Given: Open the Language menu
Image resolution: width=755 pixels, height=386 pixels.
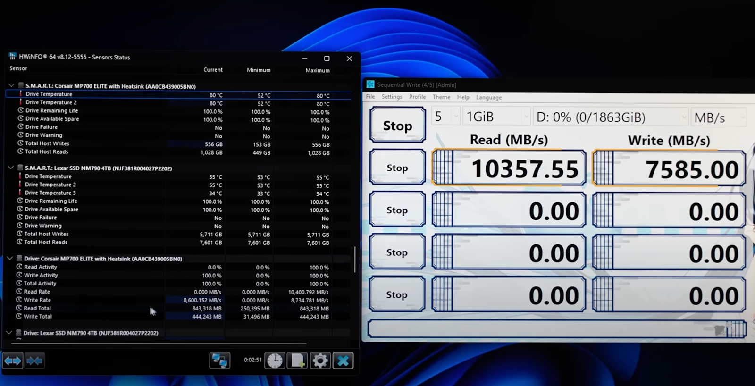Looking at the screenshot, I should (x=489, y=97).
